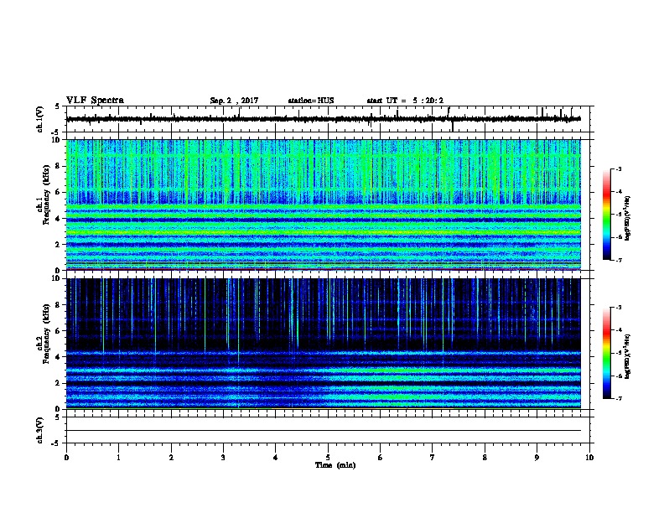The height and width of the screenshot is (513, 664).
Task: Click ch.1 color bar log(PSD) label
Action: click(628, 218)
